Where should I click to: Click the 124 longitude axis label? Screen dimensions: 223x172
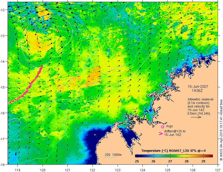point(143,170)
